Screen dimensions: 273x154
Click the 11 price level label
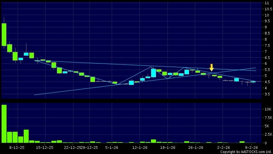coord(267,3)
